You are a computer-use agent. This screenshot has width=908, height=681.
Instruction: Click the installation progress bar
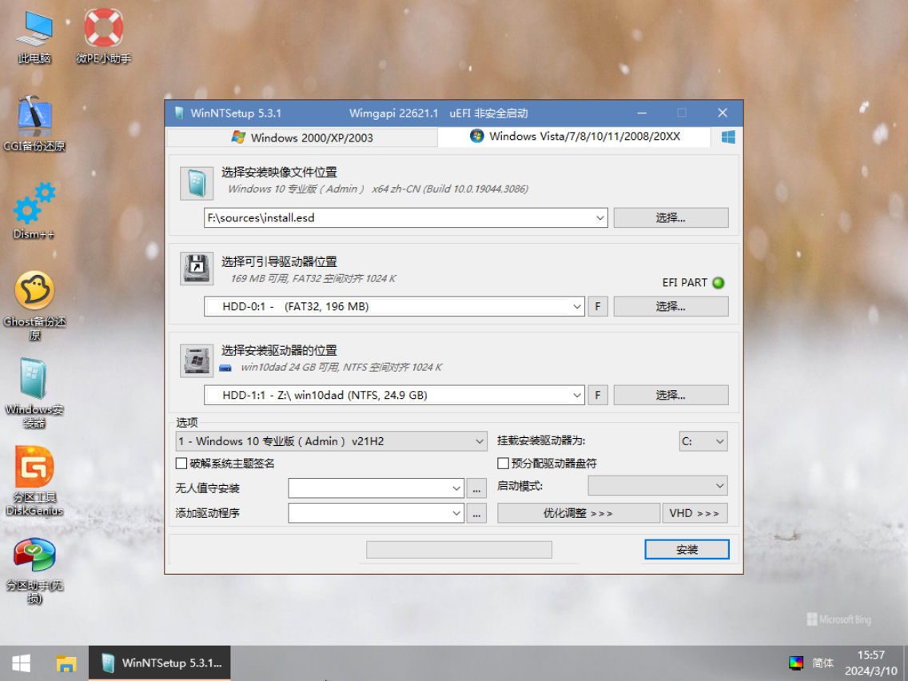click(459, 550)
